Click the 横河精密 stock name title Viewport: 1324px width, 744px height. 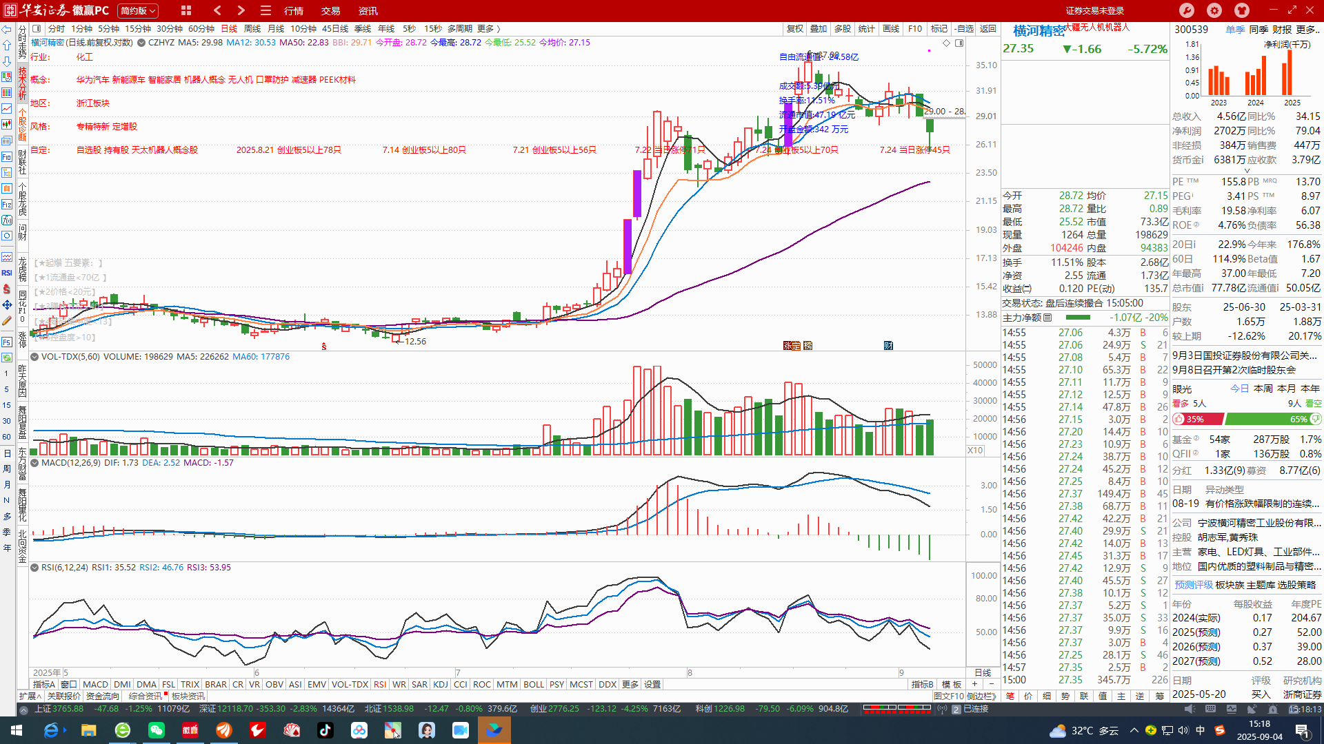pos(1038,31)
